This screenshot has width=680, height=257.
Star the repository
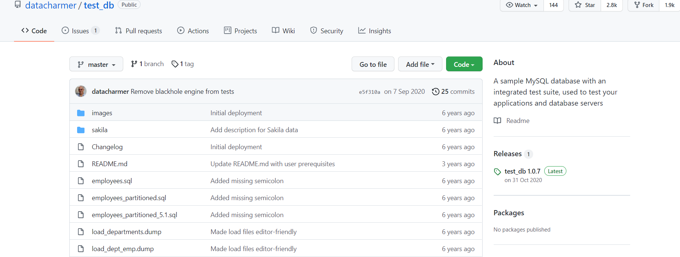click(x=585, y=5)
